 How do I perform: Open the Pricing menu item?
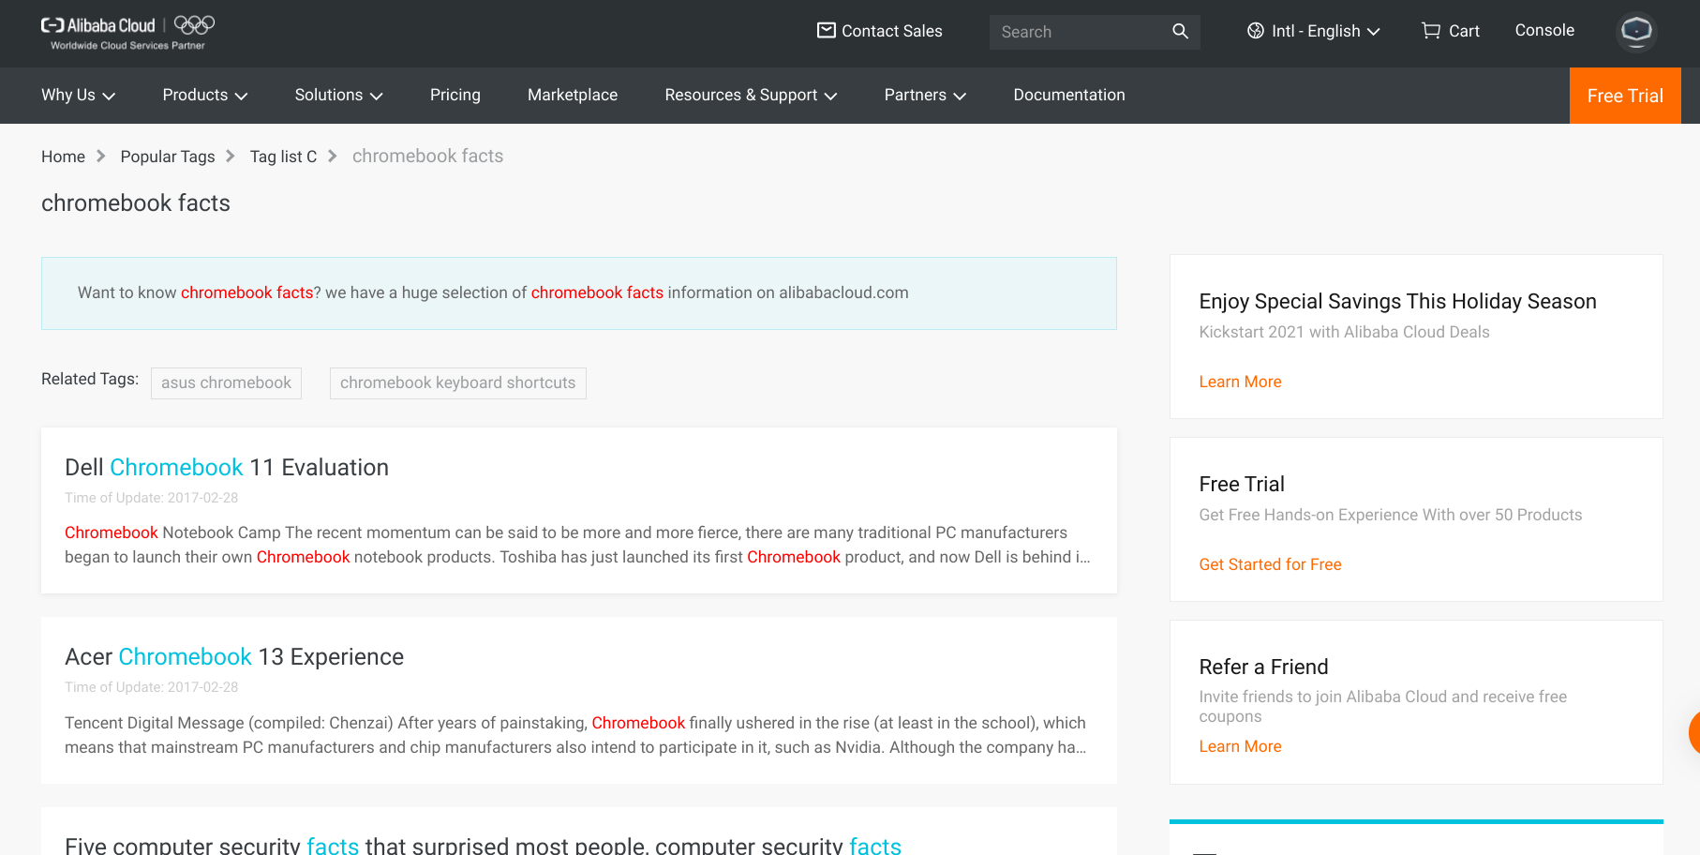coord(455,95)
